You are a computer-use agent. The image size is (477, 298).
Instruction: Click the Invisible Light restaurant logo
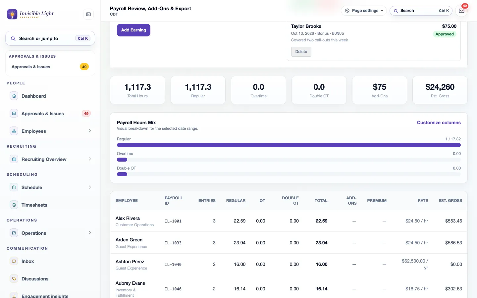(x=30, y=14)
